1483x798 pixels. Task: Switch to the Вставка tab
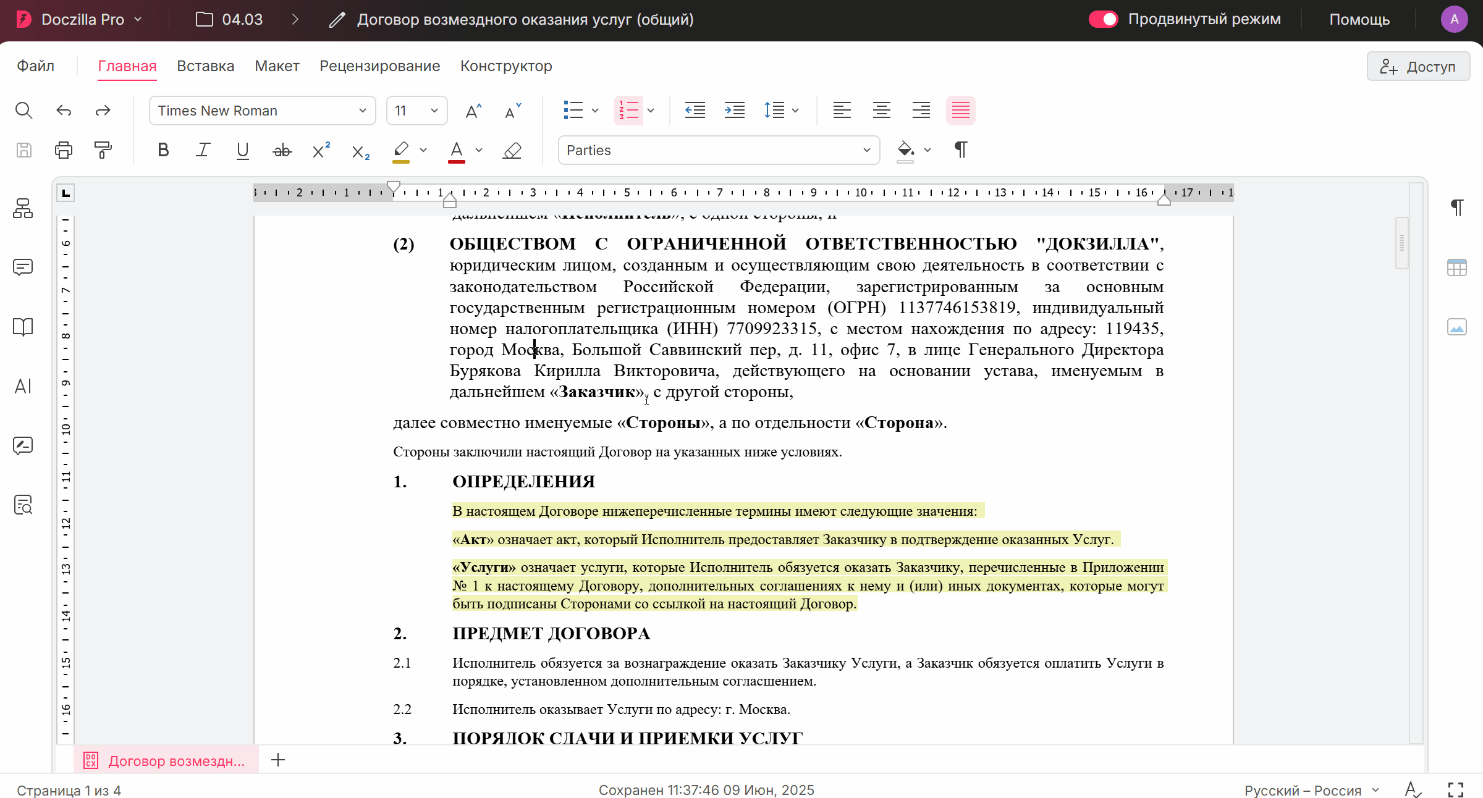coord(206,65)
